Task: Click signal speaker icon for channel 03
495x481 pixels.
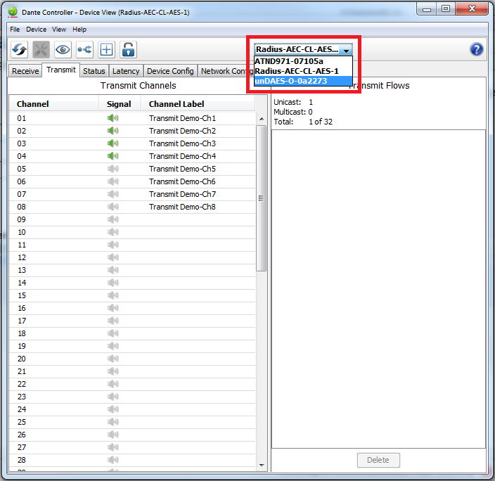Action: 112,143
